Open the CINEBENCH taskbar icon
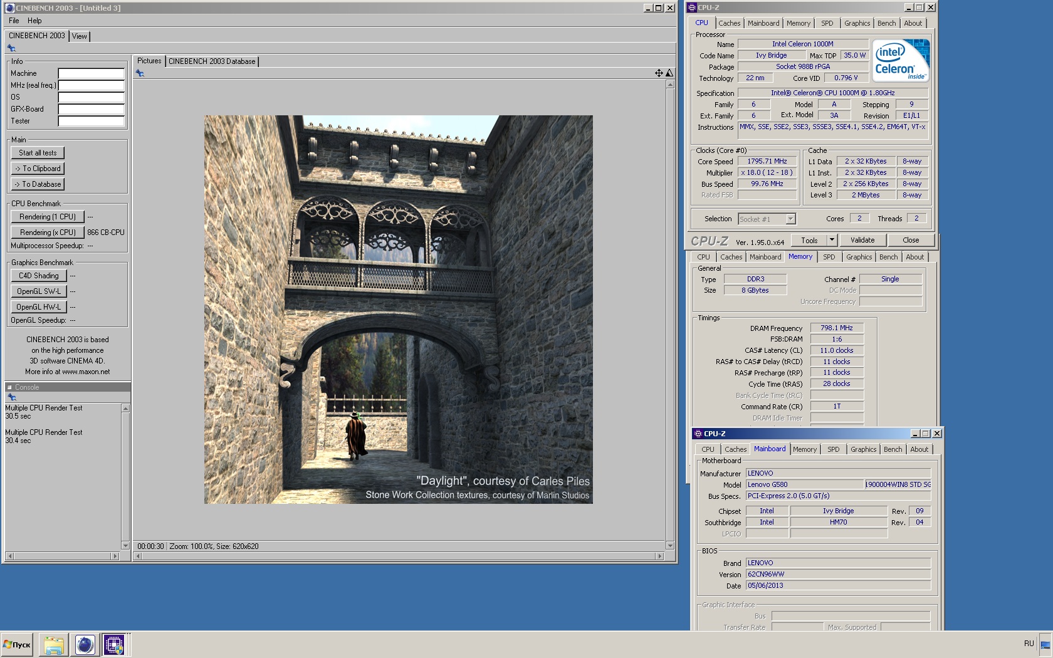The height and width of the screenshot is (658, 1053). coord(85,644)
